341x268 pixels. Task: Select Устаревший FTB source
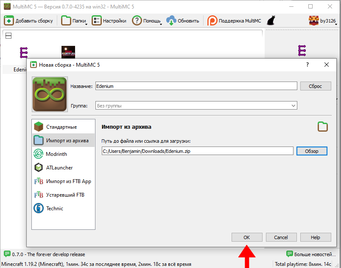click(x=63, y=195)
